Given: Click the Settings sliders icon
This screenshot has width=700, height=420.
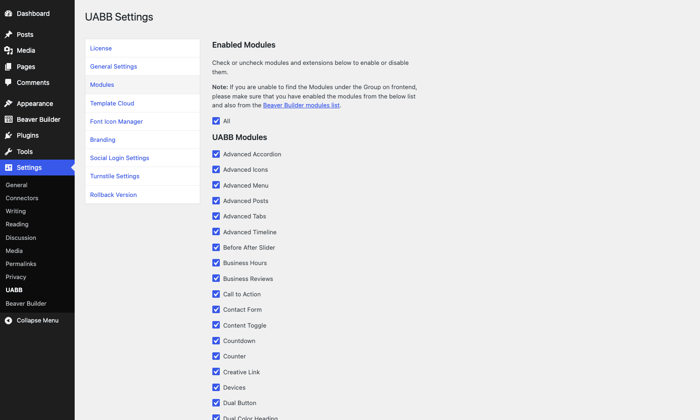Looking at the screenshot, I should pyautogui.click(x=8, y=168).
